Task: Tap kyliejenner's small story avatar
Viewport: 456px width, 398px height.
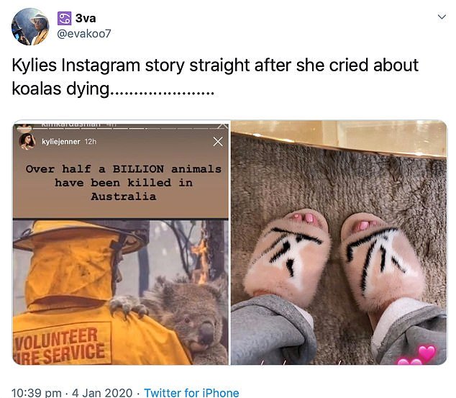Action: point(27,142)
